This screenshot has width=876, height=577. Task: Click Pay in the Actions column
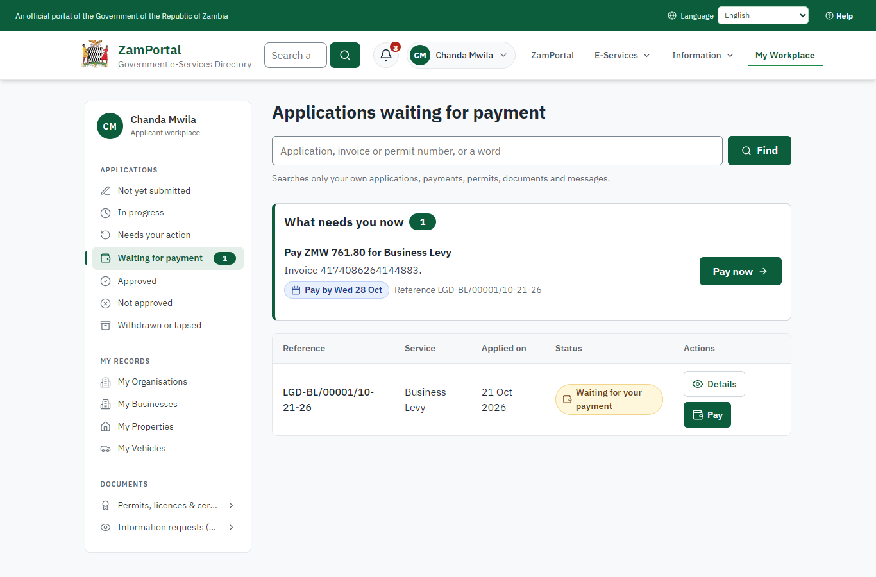[x=707, y=415]
